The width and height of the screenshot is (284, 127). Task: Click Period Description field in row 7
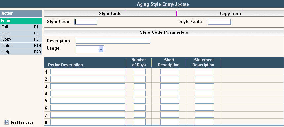(x=88, y=115)
